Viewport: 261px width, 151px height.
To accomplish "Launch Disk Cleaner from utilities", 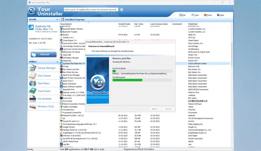I will pos(32,76).
